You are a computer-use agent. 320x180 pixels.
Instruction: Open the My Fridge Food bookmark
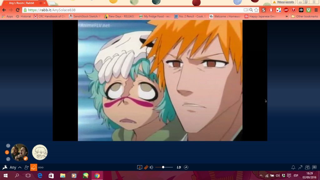pos(155,16)
